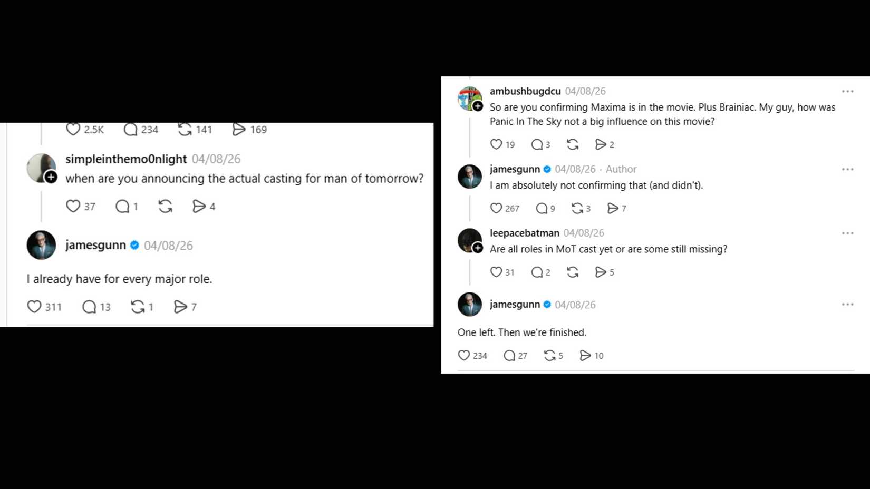Follow leepacebatman via avatar plus button

(x=477, y=247)
